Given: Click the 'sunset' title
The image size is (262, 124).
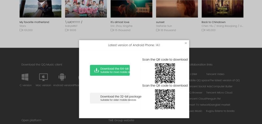Looking at the screenshot, I should pos(160,22).
